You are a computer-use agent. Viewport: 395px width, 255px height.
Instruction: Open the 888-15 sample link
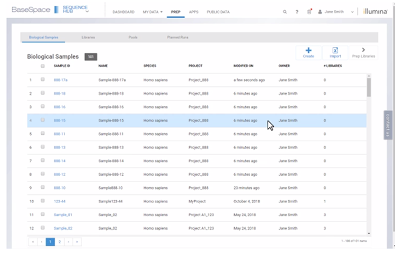pos(60,120)
